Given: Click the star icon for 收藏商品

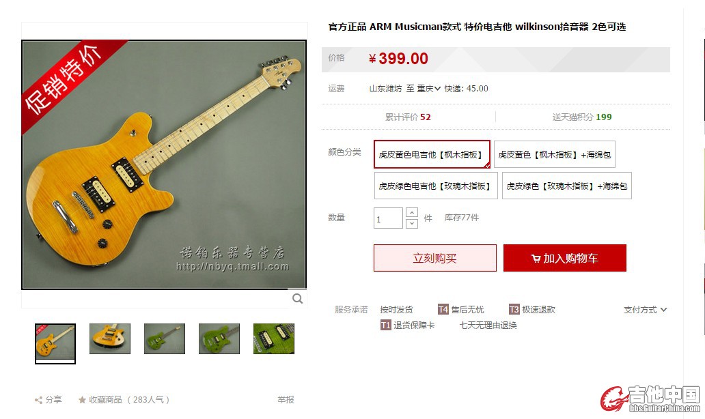Looking at the screenshot, I should [82, 400].
